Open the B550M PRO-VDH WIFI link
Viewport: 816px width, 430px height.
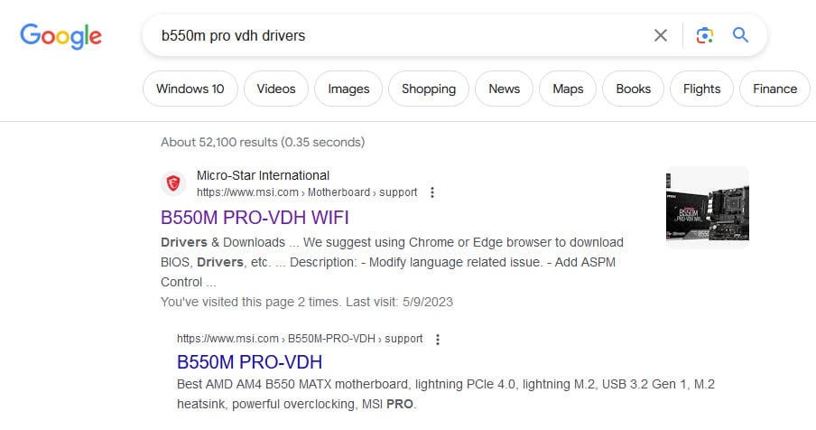[255, 218]
